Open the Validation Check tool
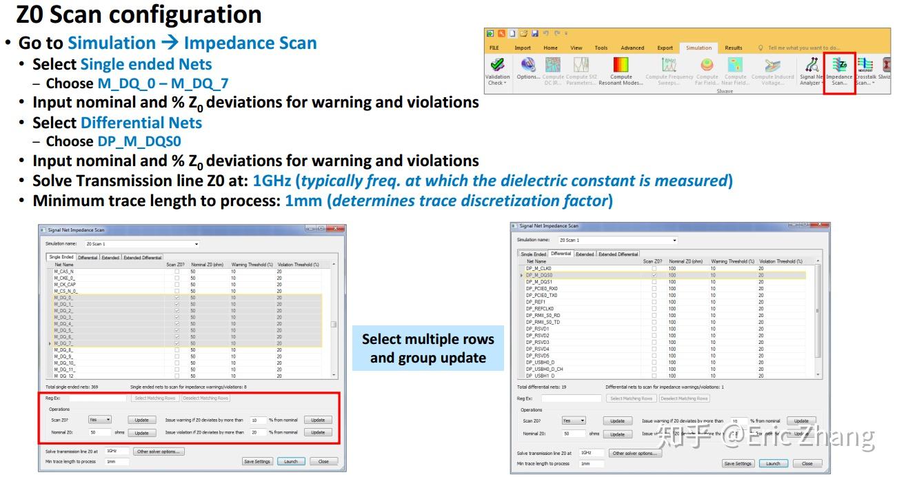Screen dimensions: 897x477 coord(497,71)
